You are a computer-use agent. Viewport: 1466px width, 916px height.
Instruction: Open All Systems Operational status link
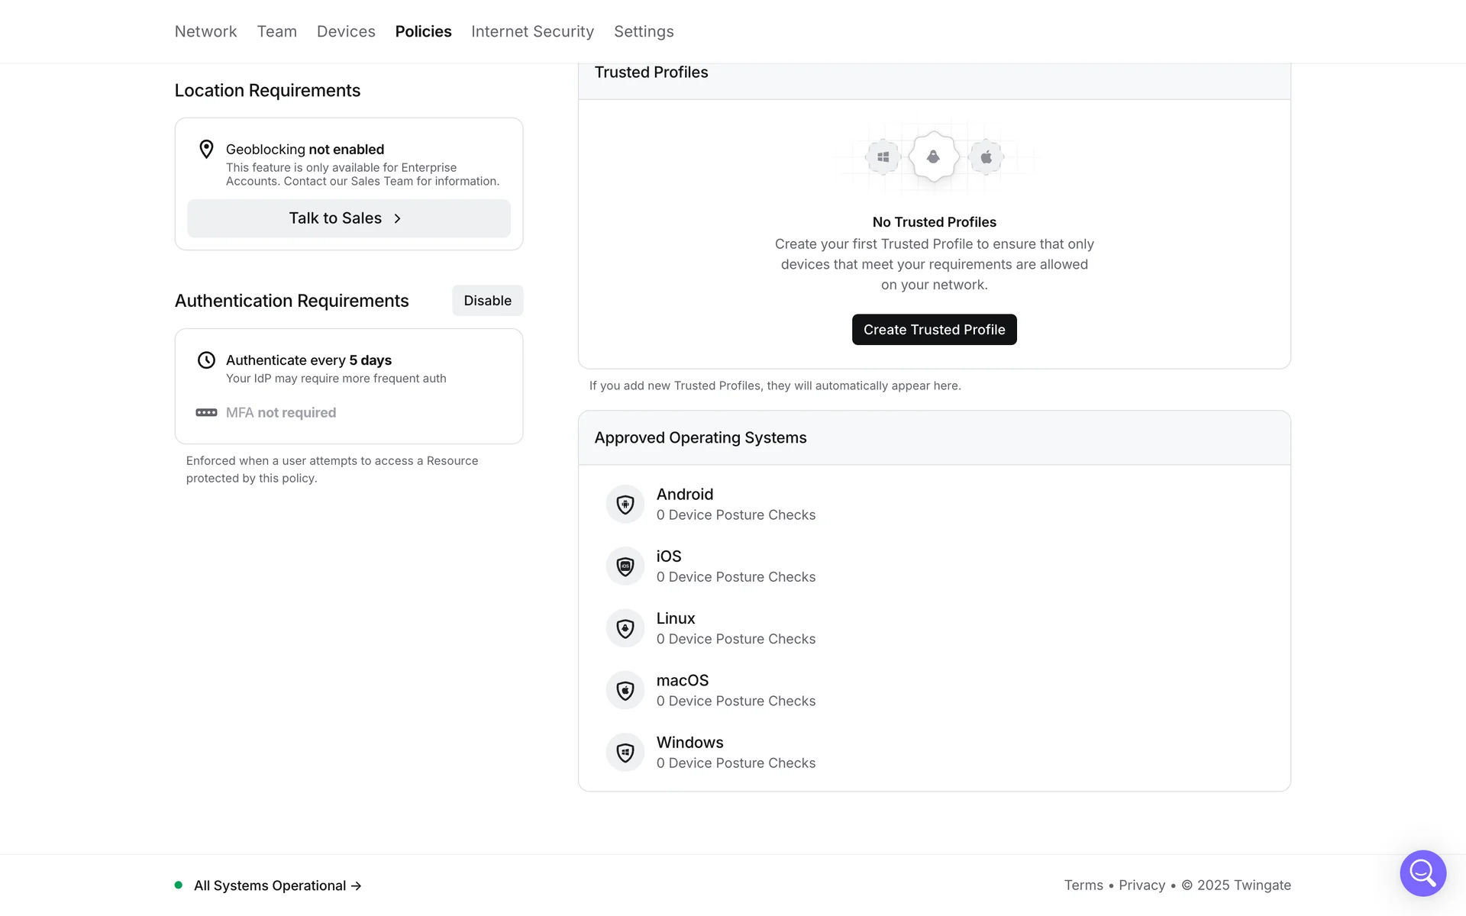[x=276, y=885]
